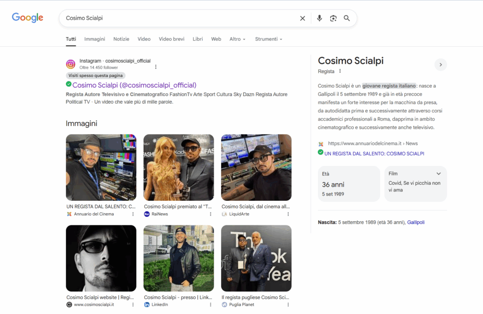Start voice search with microphone icon
This screenshot has width=483, height=314.
[x=319, y=18]
